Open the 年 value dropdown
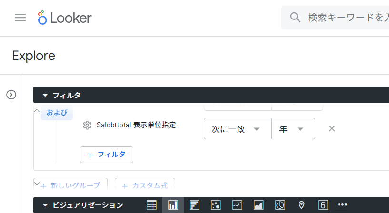389x213 pixels. pos(293,129)
